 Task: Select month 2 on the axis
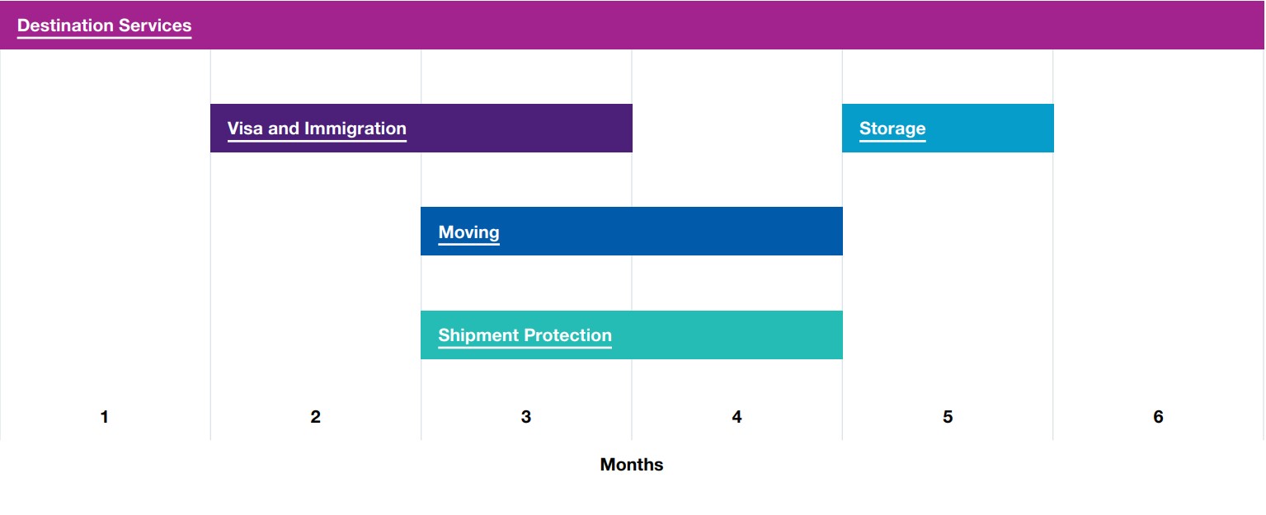pos(315,417)
